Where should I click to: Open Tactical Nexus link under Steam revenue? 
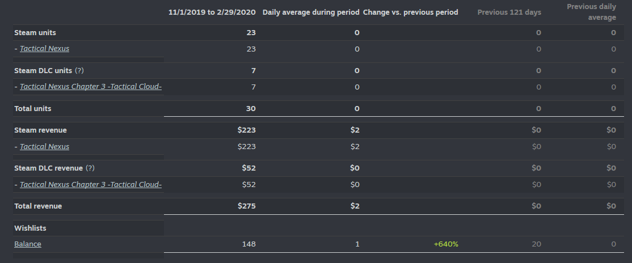pyautogui.click(x=44, y=147)
